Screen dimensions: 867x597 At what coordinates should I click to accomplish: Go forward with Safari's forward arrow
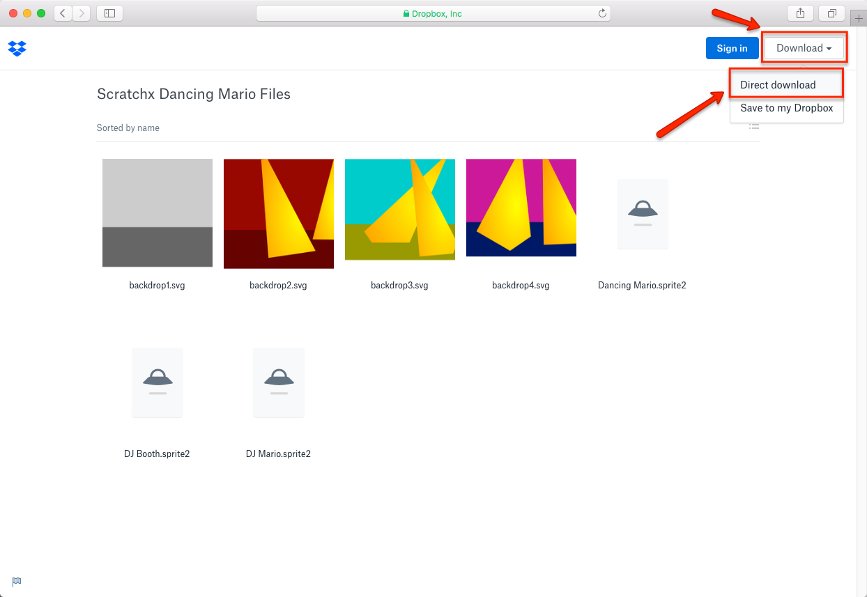[x=82, y=13]
